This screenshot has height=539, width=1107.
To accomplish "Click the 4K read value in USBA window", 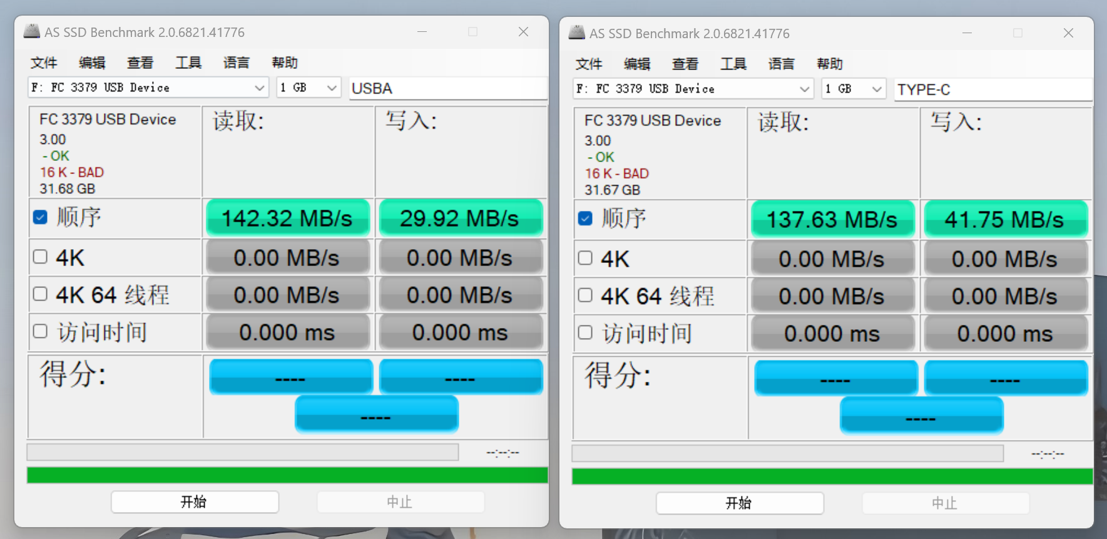I will click(288, 257).
